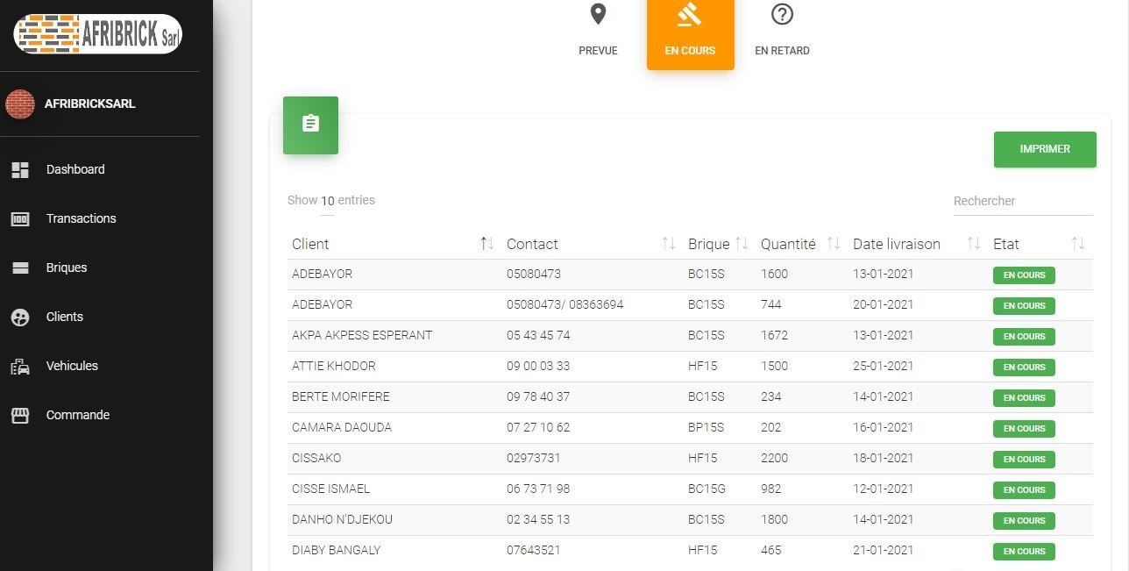The width and height of the screenshot is (1129, 571).
Task: Toggle sort on the Client column
Action: [x=487, y=244]
